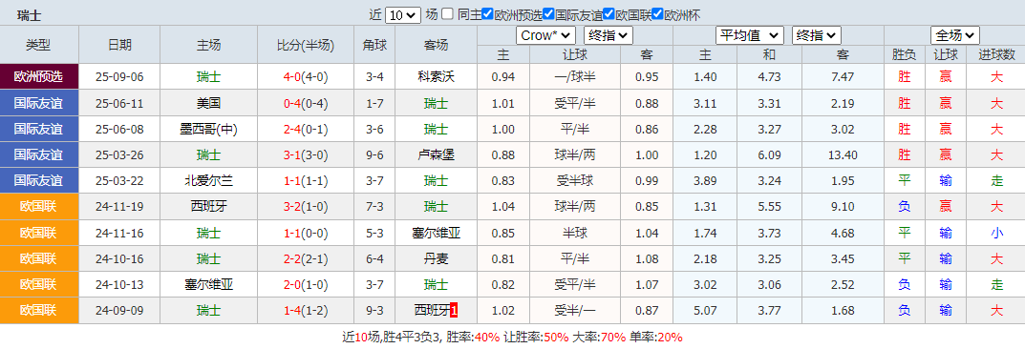
Task: Click away odds 7.47 in the Kosovo row
Action: tap(843, 77)
